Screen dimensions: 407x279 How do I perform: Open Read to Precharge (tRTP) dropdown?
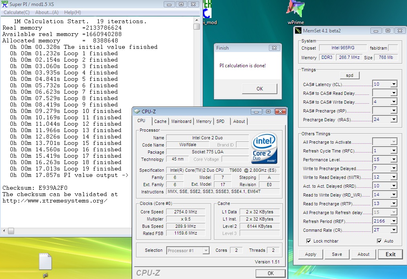pyautogui.click(x=394, y=203)
